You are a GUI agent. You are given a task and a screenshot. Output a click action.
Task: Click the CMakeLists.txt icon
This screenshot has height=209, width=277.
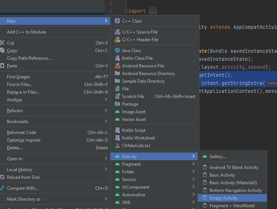pos(117,146)
